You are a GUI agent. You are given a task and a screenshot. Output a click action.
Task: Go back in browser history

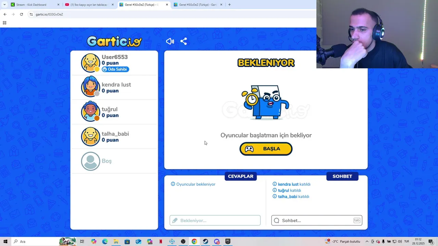(x=5, y=14)
